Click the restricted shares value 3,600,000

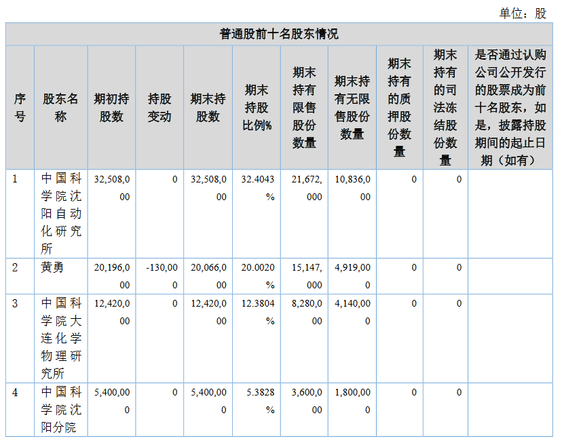pyautogui.click(x=307, y=401)
